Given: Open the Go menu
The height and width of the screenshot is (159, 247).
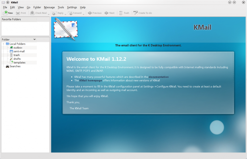Looking at the screenshot, I should tap(28, 7).
